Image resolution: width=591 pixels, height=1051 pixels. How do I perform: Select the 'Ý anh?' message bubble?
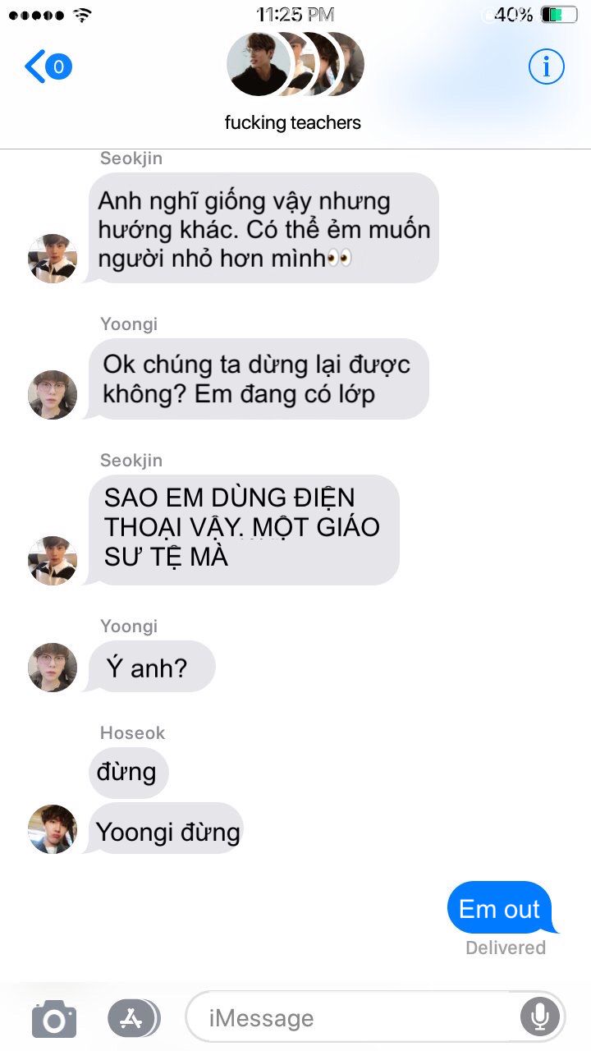pos(149,667)
